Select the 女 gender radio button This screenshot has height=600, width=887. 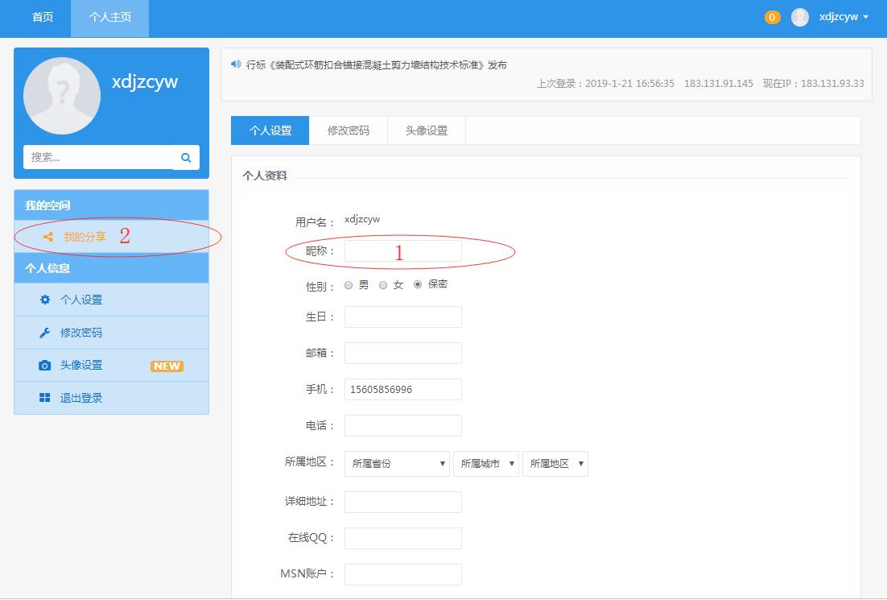pos(383,285)
